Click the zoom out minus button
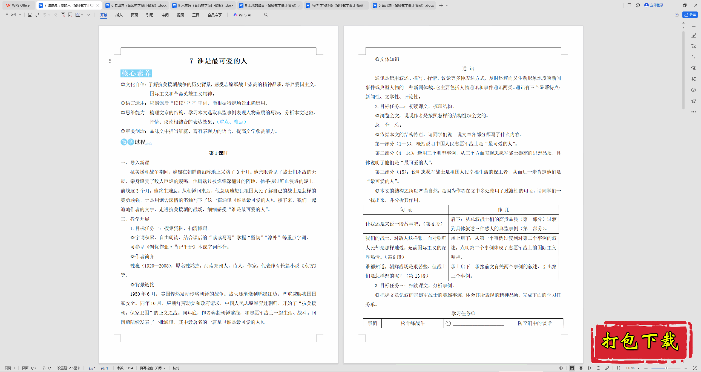The image size is (701, 372). pos(646,368)
